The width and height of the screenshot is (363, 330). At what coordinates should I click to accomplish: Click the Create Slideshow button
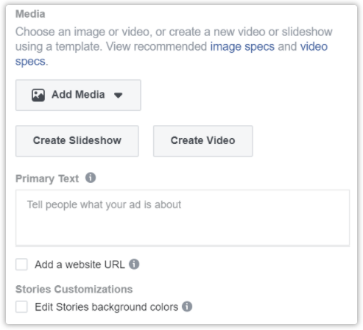77,141
